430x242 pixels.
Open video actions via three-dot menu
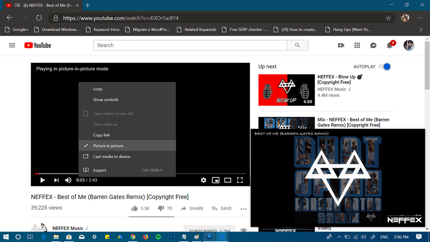coord(244,208)
